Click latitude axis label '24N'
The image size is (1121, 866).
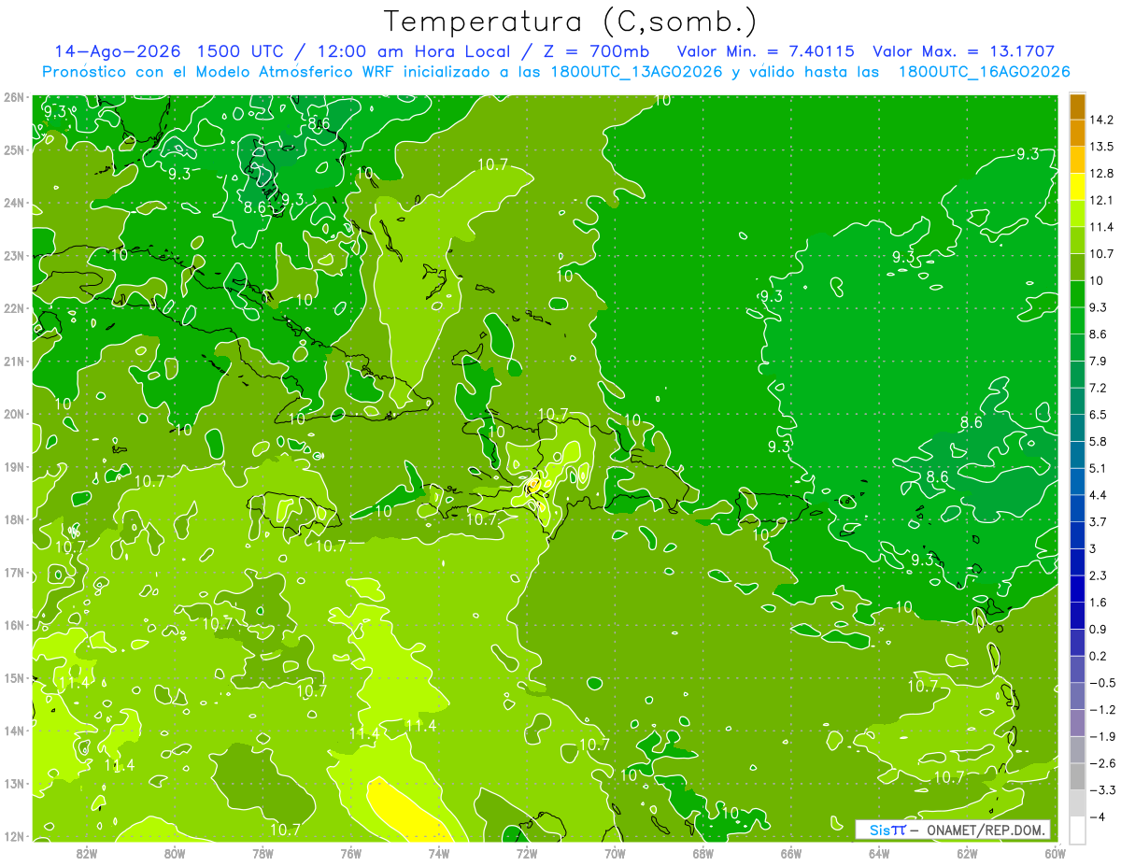pyautogui.click(x=13, y=203)
